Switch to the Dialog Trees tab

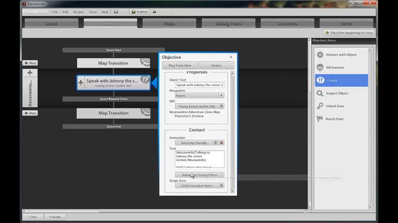click(x=228, y=24)
